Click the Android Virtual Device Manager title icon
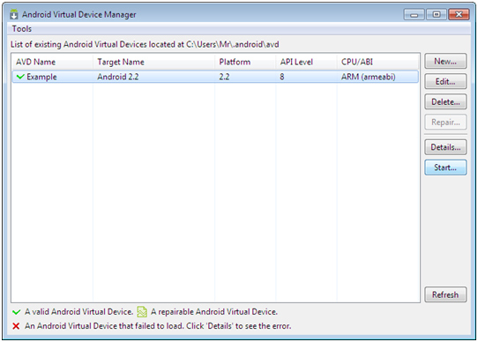This screenshot has height=342, width=478. point(14,14)
